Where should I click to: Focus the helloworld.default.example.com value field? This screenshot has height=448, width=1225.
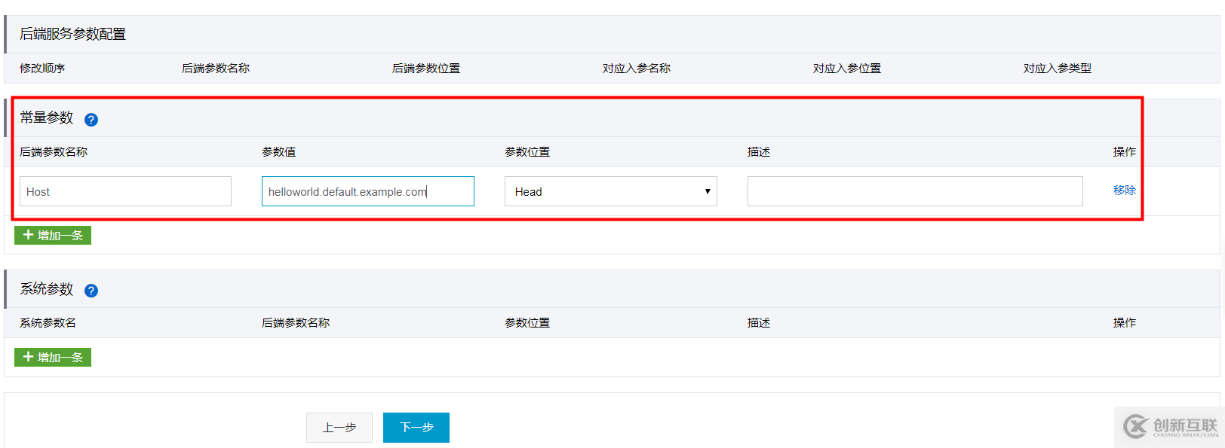click(x=368, y=191)
